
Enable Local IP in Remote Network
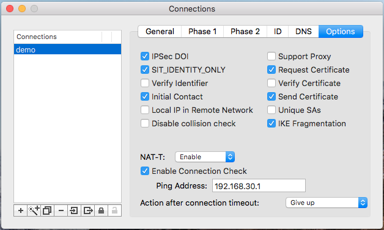click(x=145, y=110)
